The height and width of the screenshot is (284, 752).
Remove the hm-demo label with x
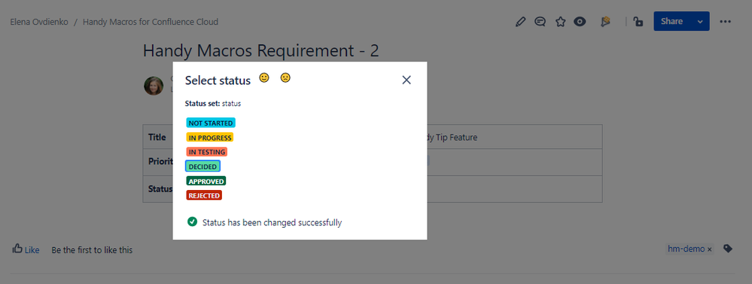click(710, 249)
